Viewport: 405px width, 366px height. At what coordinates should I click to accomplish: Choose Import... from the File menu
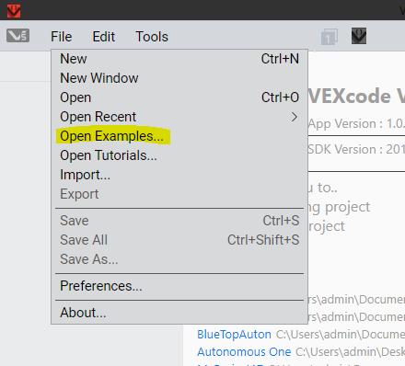point(179,175)
